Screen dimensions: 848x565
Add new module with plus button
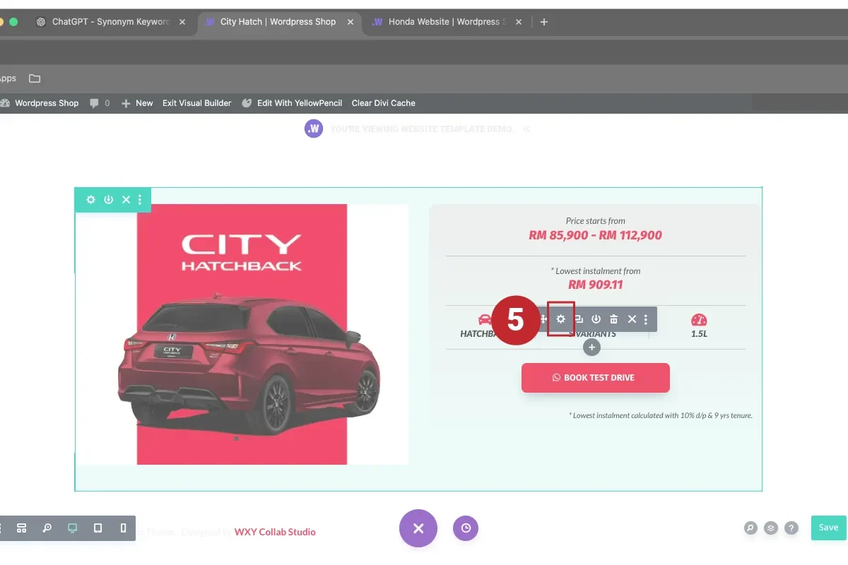pyautogui.click(x=591, y=347)
